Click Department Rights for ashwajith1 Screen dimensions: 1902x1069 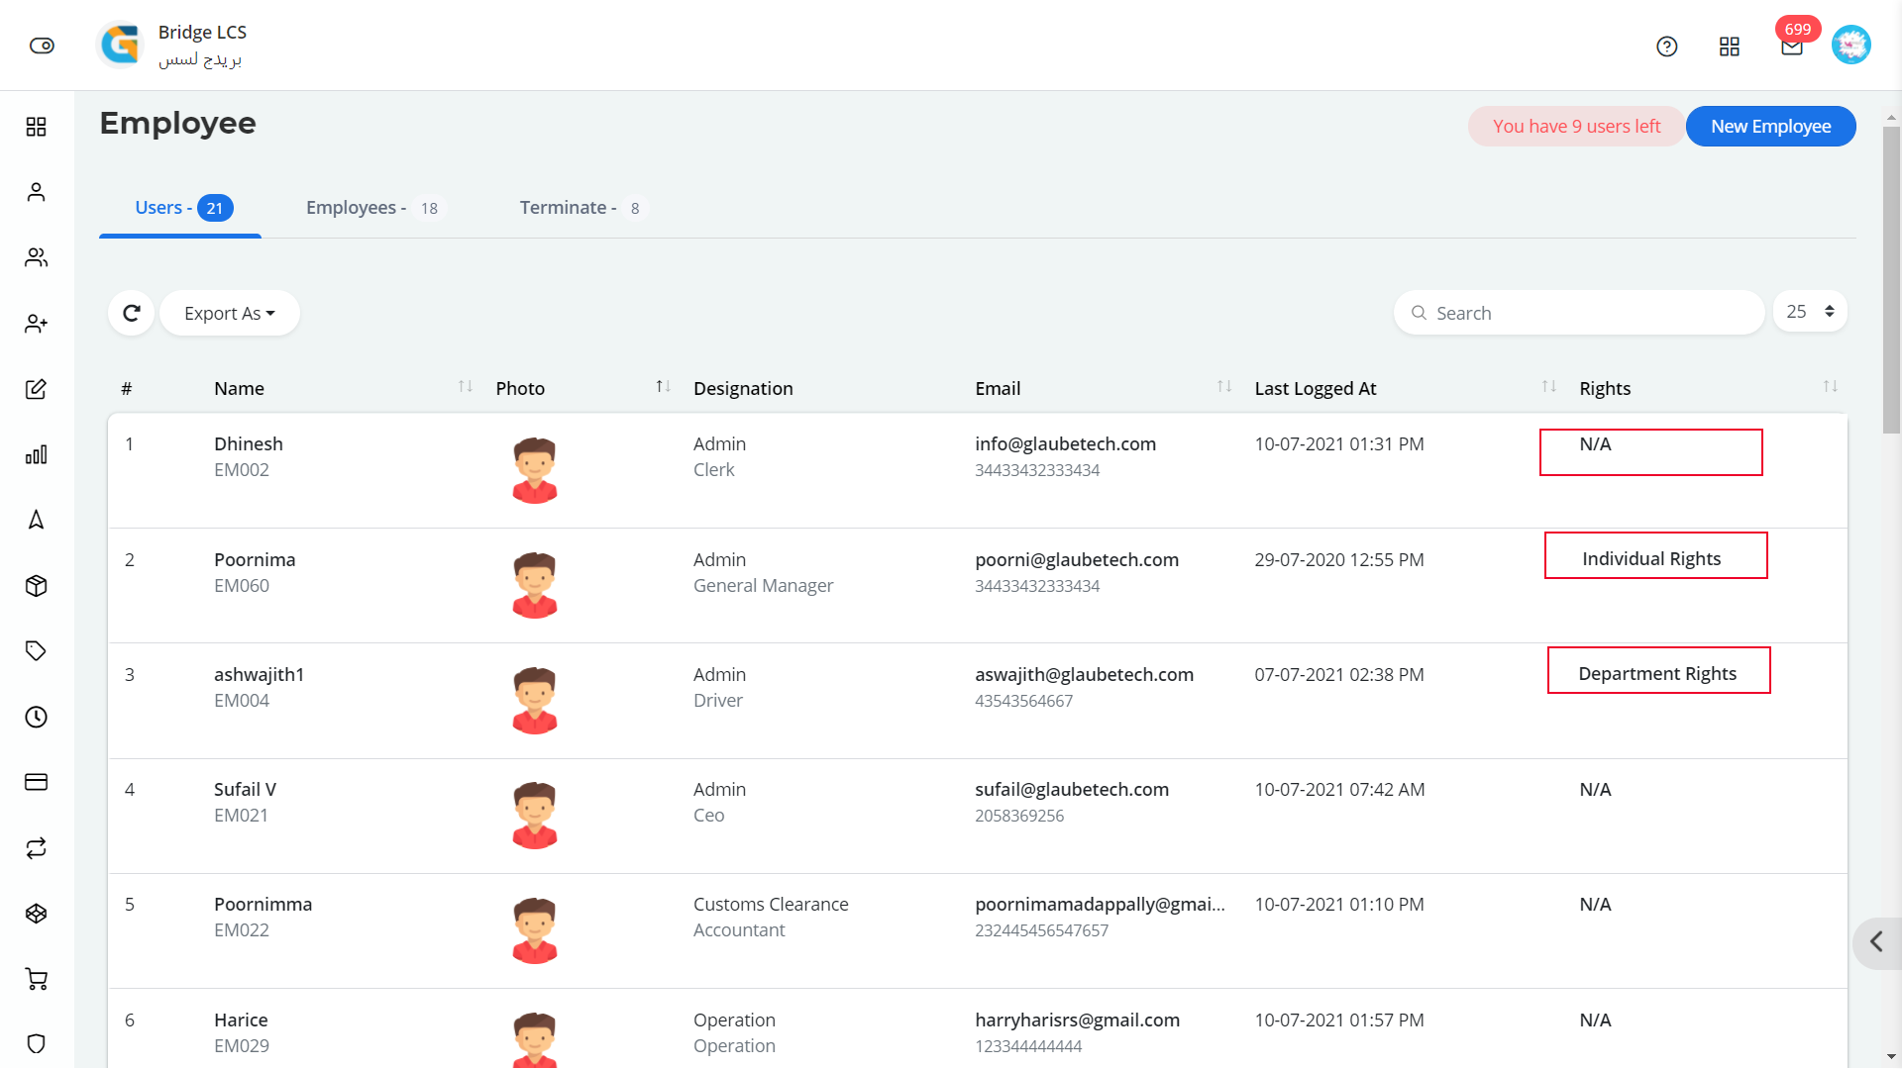(1657, 674)
